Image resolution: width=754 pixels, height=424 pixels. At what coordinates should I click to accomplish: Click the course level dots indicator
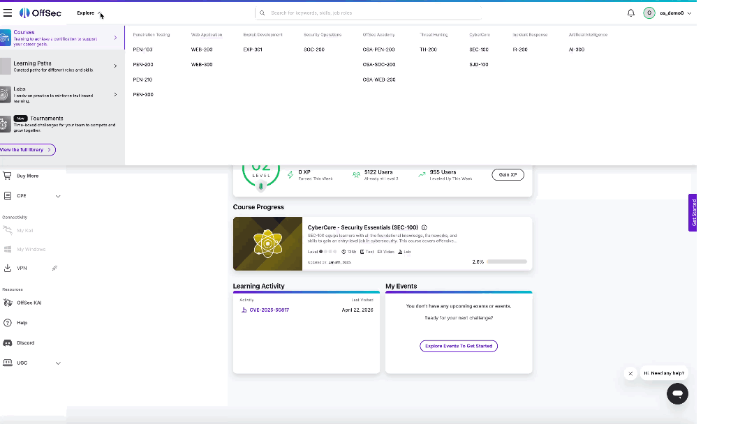(328, 252)
